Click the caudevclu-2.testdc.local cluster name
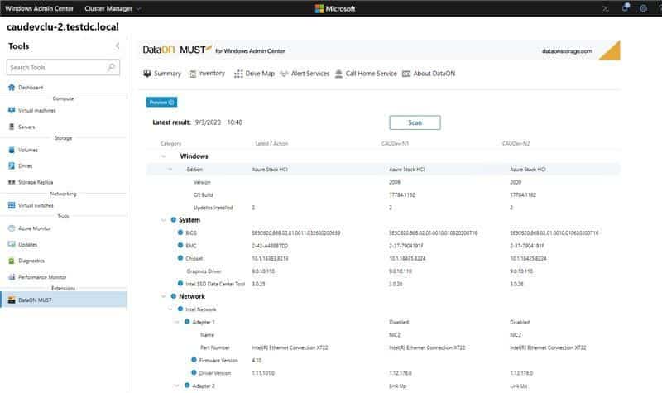 (63, 27)
